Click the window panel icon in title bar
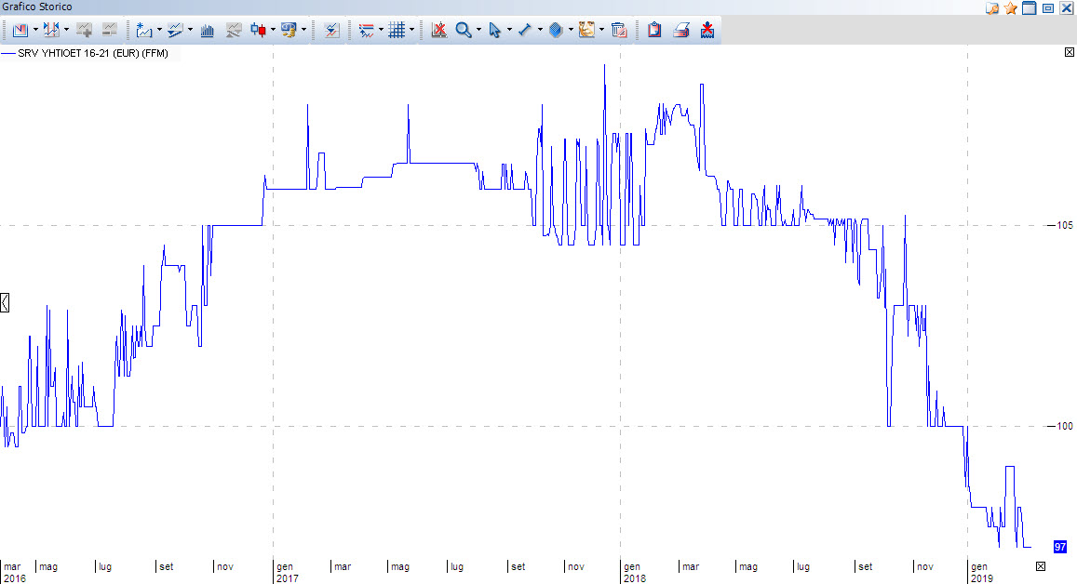 click(x=1029, y=8)
